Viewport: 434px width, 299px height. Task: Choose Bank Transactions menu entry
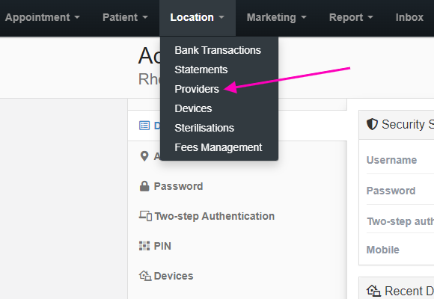[219, 50]
